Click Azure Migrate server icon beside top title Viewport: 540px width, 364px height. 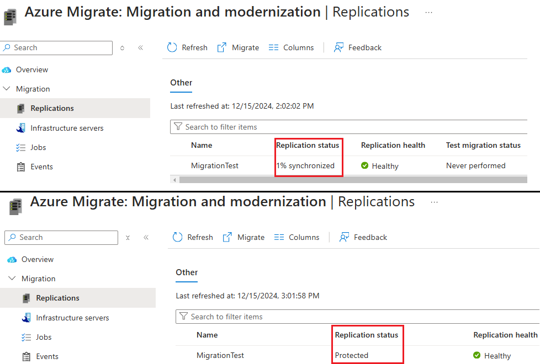(10, 17)
